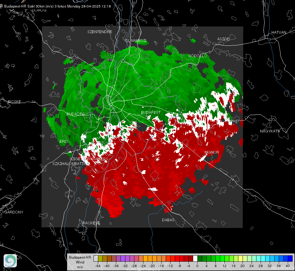Click the 24 legend value

[252, 266]
